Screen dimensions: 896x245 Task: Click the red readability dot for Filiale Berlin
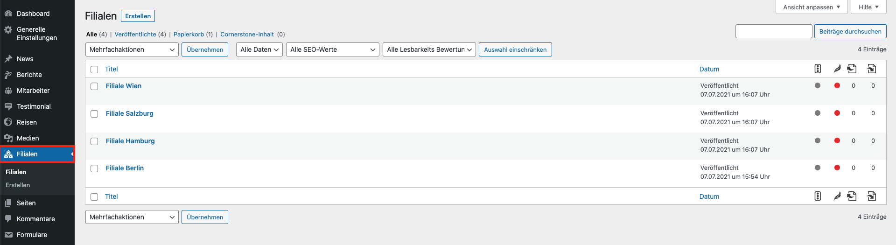click(x=837, y=168)
